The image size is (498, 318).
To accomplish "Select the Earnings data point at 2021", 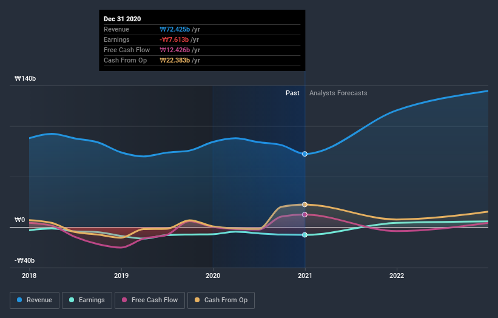I will (x=305, y=235).
